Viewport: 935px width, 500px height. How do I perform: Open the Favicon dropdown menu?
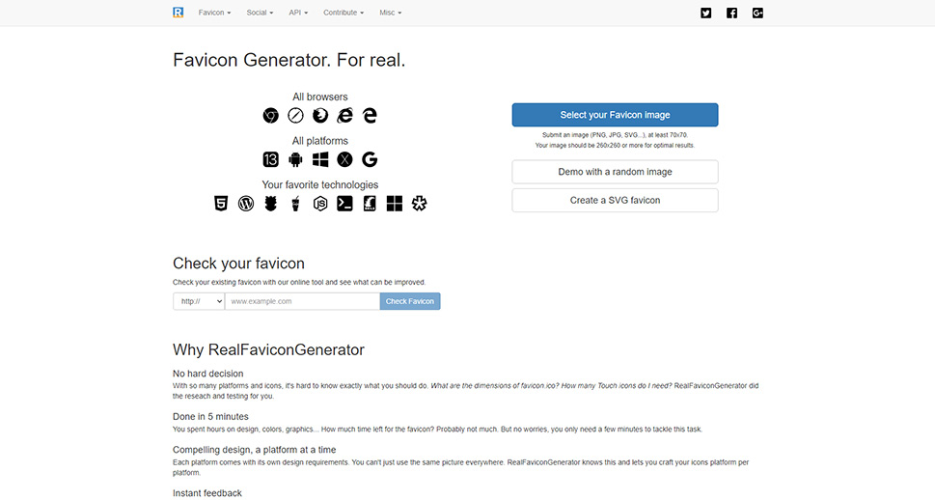coord(214,13)
